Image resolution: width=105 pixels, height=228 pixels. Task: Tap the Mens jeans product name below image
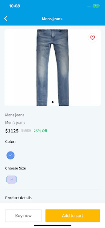click(15, 115)
